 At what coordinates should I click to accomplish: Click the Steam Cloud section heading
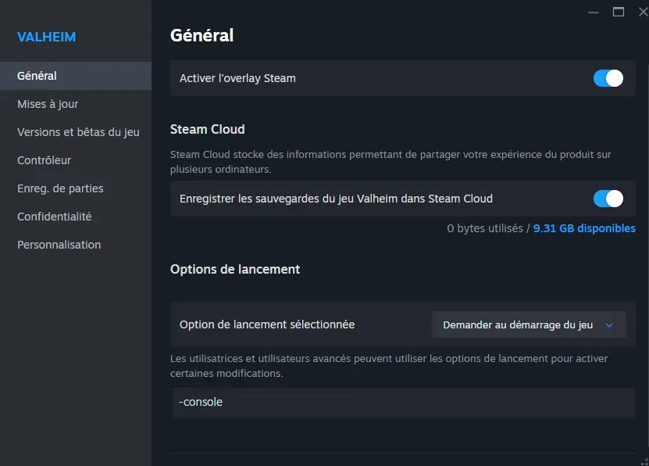click(208, 129)
